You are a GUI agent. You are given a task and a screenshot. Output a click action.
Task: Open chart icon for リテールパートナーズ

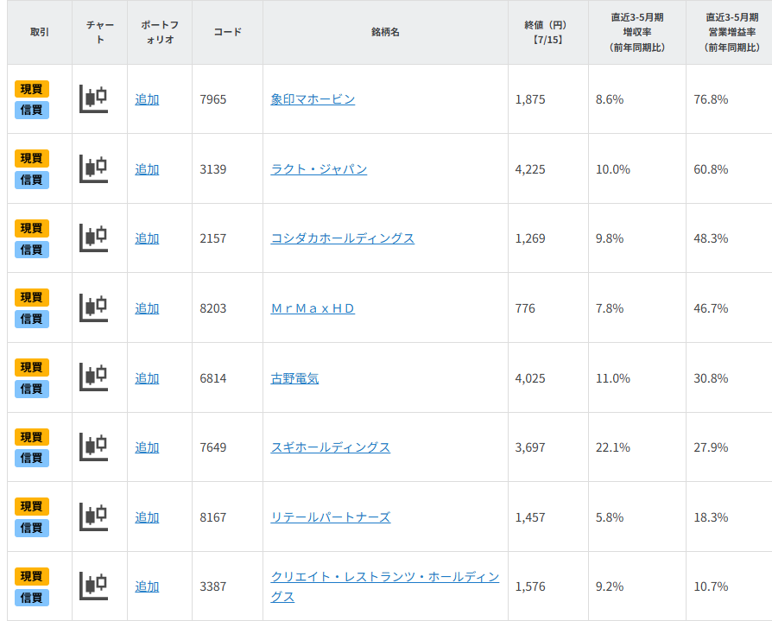(x=93, y=516)
